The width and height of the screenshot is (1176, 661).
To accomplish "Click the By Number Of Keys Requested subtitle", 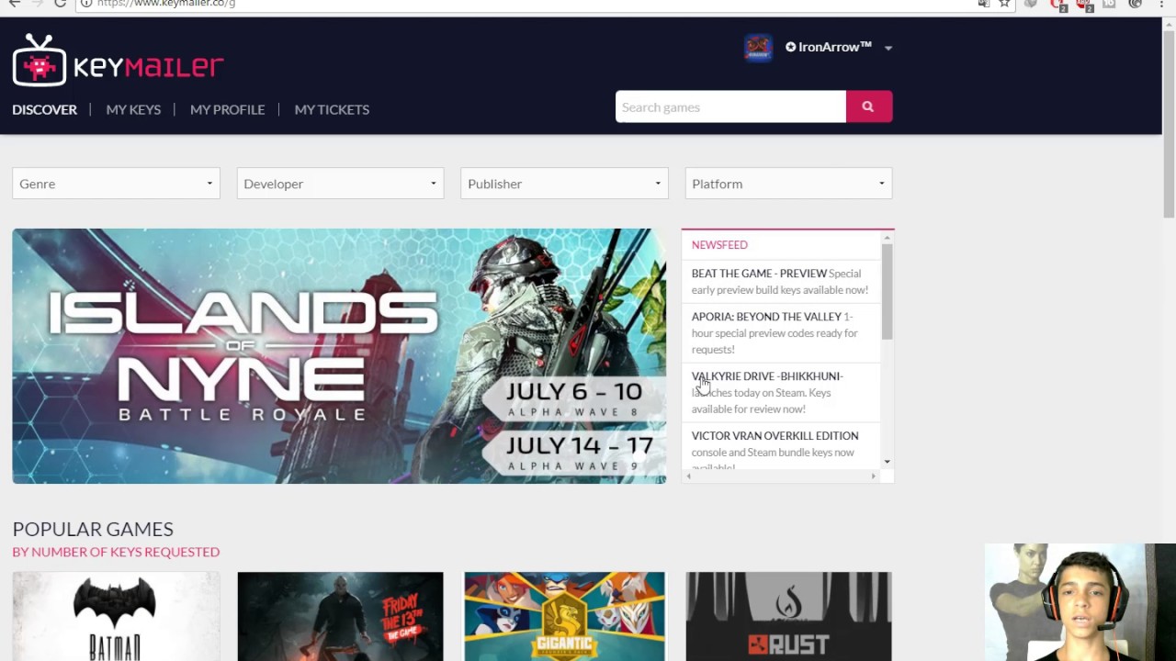I will 116,552.
